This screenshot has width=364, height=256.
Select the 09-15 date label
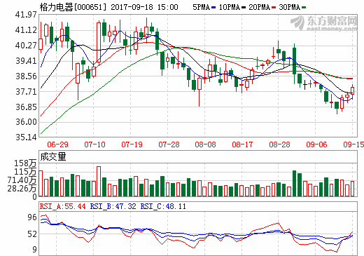(353, 144)
